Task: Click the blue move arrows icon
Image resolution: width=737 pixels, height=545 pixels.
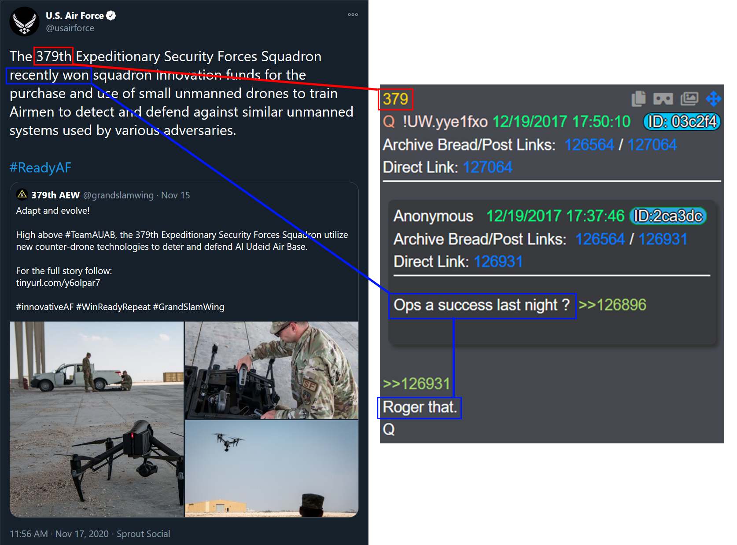Action: tap(714, 99)
